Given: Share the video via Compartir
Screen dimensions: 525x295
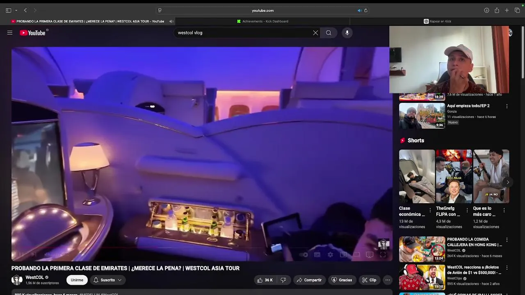Looking at the screenshot, I should pyautogui.click(x=309, y=280).
